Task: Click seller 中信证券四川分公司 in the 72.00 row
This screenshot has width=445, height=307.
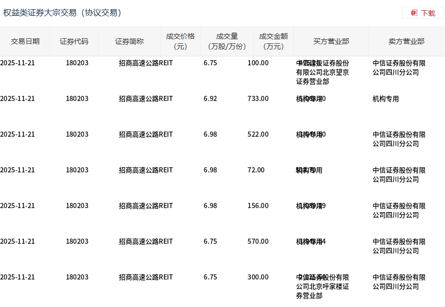Action: point(399,175)
